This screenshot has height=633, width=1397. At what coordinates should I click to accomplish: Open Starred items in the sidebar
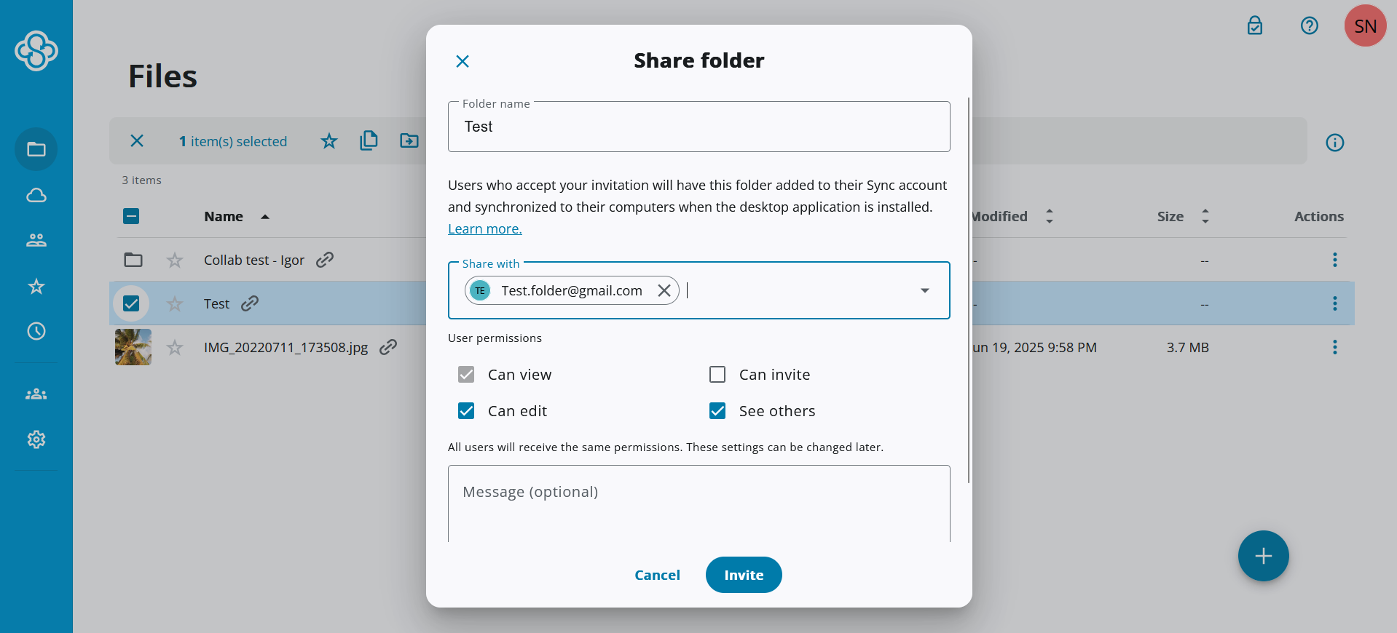click(x=36, y=286)
